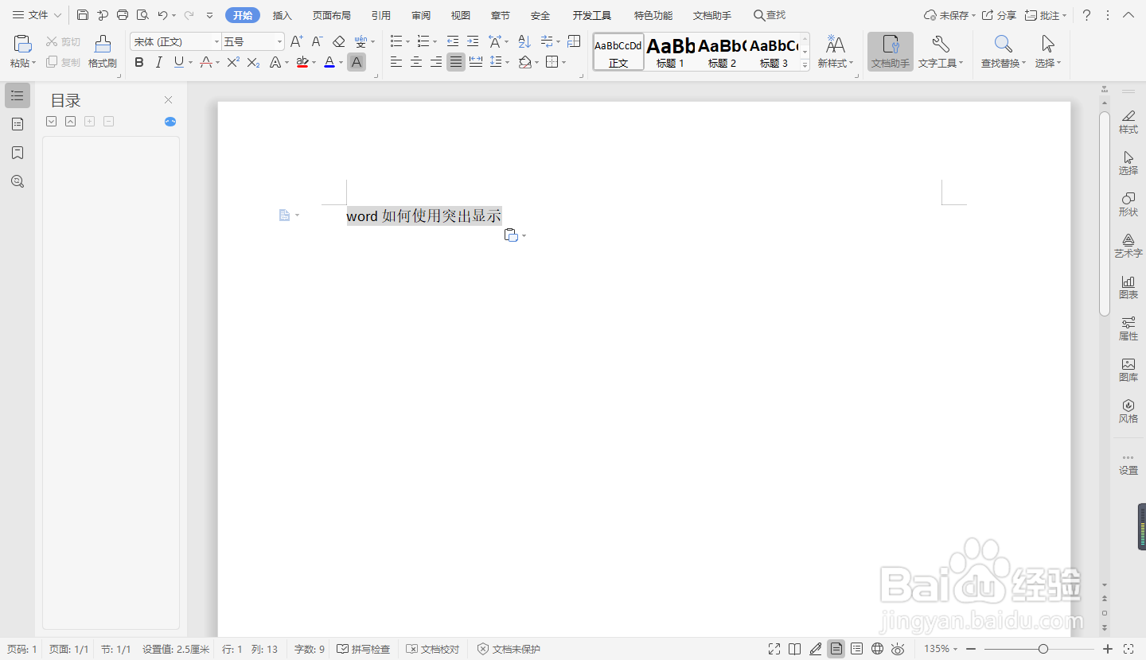Open Print Preview from quick access toolbar
This screenshot has height=660, width=1146.
[142, 15]
